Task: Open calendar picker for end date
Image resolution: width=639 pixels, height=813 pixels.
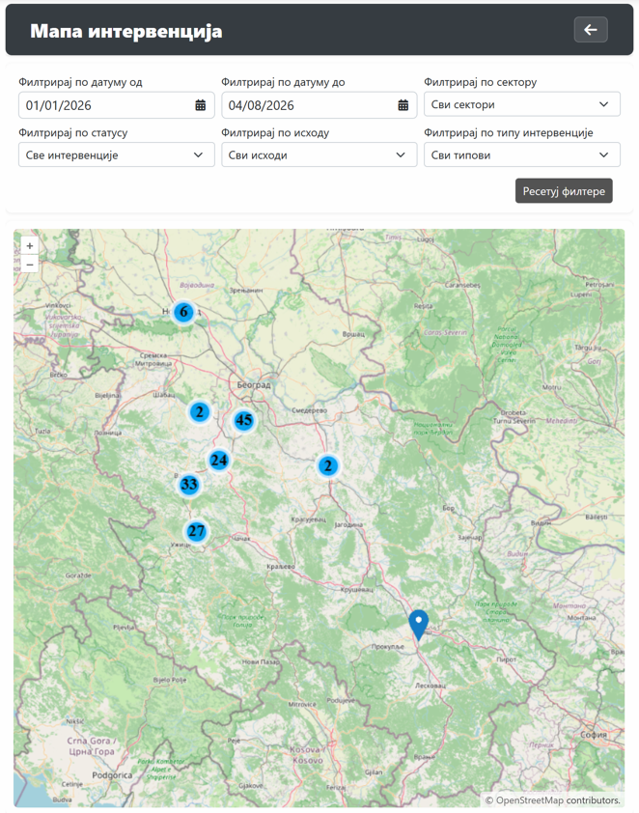Action: [x=403, y=105]
